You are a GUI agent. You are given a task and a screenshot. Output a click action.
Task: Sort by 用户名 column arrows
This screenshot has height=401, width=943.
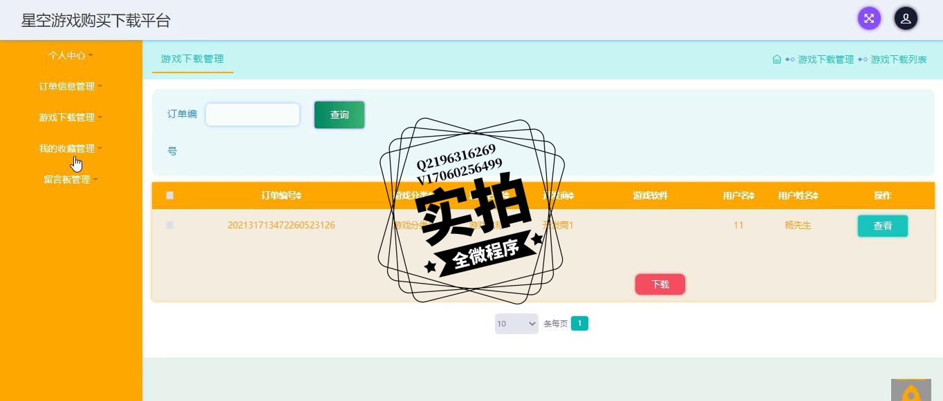pyautogui.click(x=751, y=196)
